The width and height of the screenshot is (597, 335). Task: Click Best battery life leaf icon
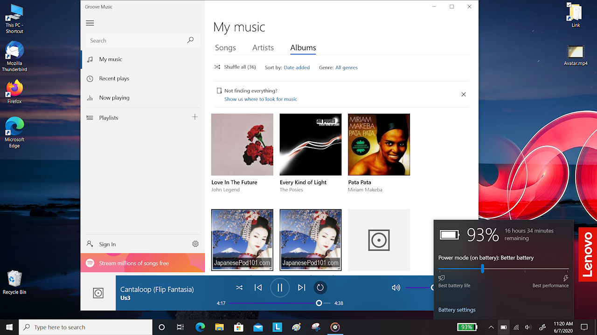coord(442,278)
